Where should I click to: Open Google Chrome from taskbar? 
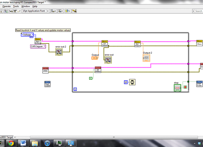11,143
